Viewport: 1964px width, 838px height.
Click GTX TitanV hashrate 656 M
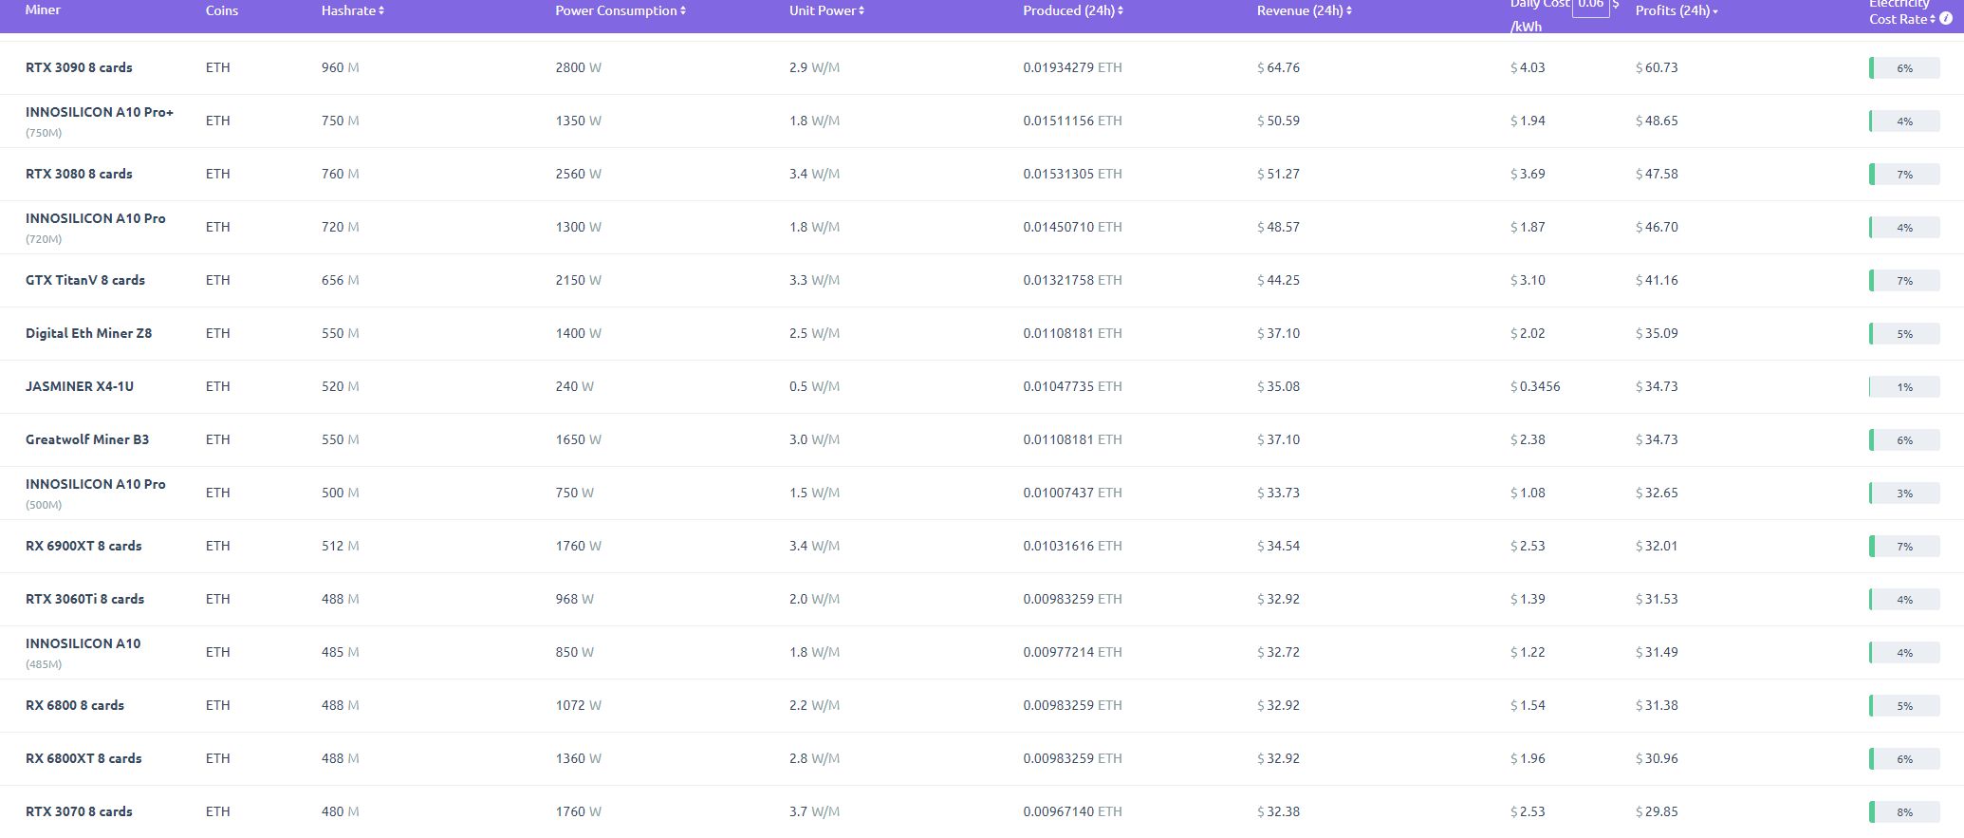(x=341, y=280)
